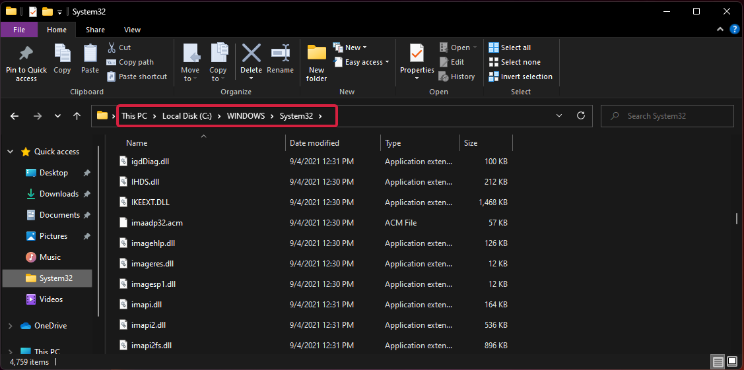Open Downloads in Quick access
This screenshot has height=370, width=744.
pos(58,194)
